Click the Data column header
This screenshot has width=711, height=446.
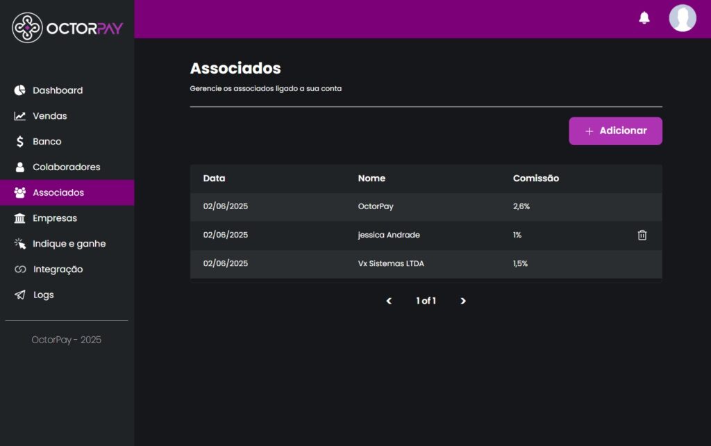[214, 179]
